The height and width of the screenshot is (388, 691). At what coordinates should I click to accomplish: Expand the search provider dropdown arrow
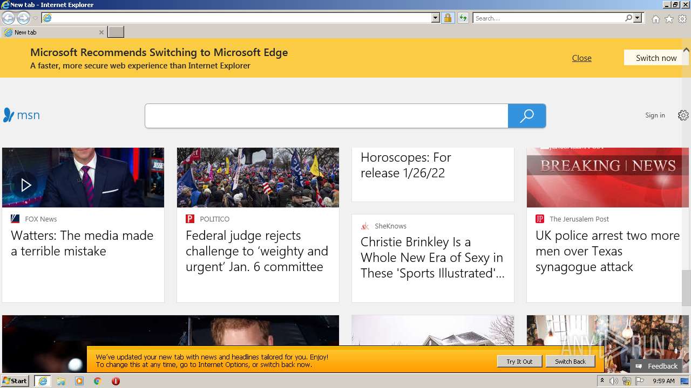click(638, 18)
